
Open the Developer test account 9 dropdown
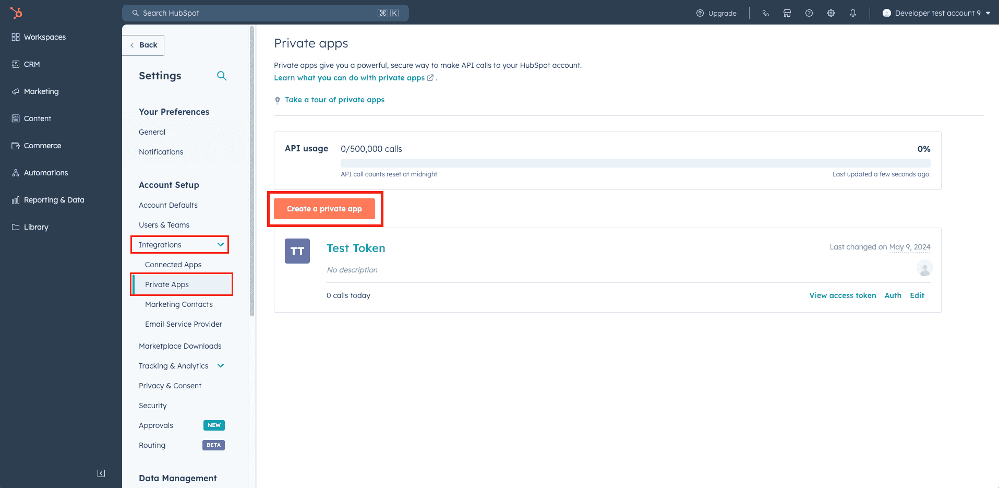click(x=937, y=13)
